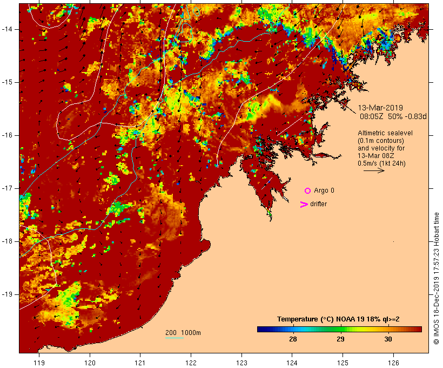Click longitude label '123'
Viewport: 443px width, 368px height.
241,363
